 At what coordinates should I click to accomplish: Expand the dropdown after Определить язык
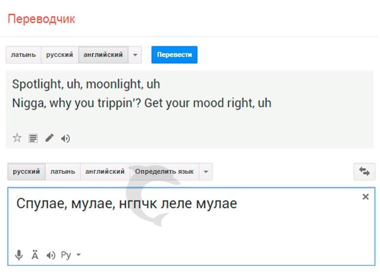pos(206,172)
